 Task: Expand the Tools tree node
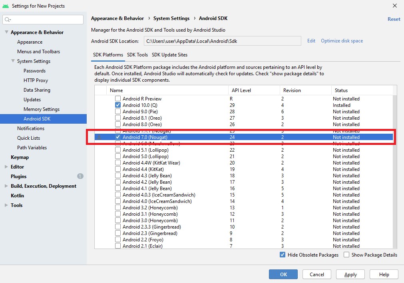(x=6, y=205)
